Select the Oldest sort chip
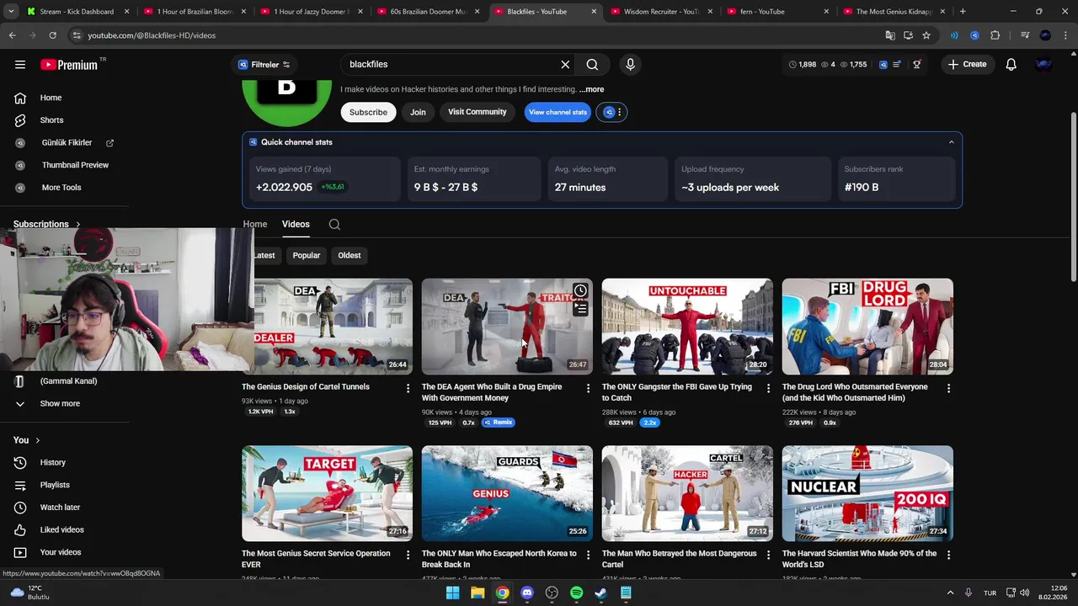Viewport: 1078px width, 606px height. click(x=350, y=256)
